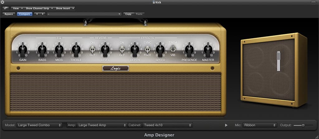Screen dimensions: 319x139
Task: Toggle the Bypass button
Action: (9, 14)
